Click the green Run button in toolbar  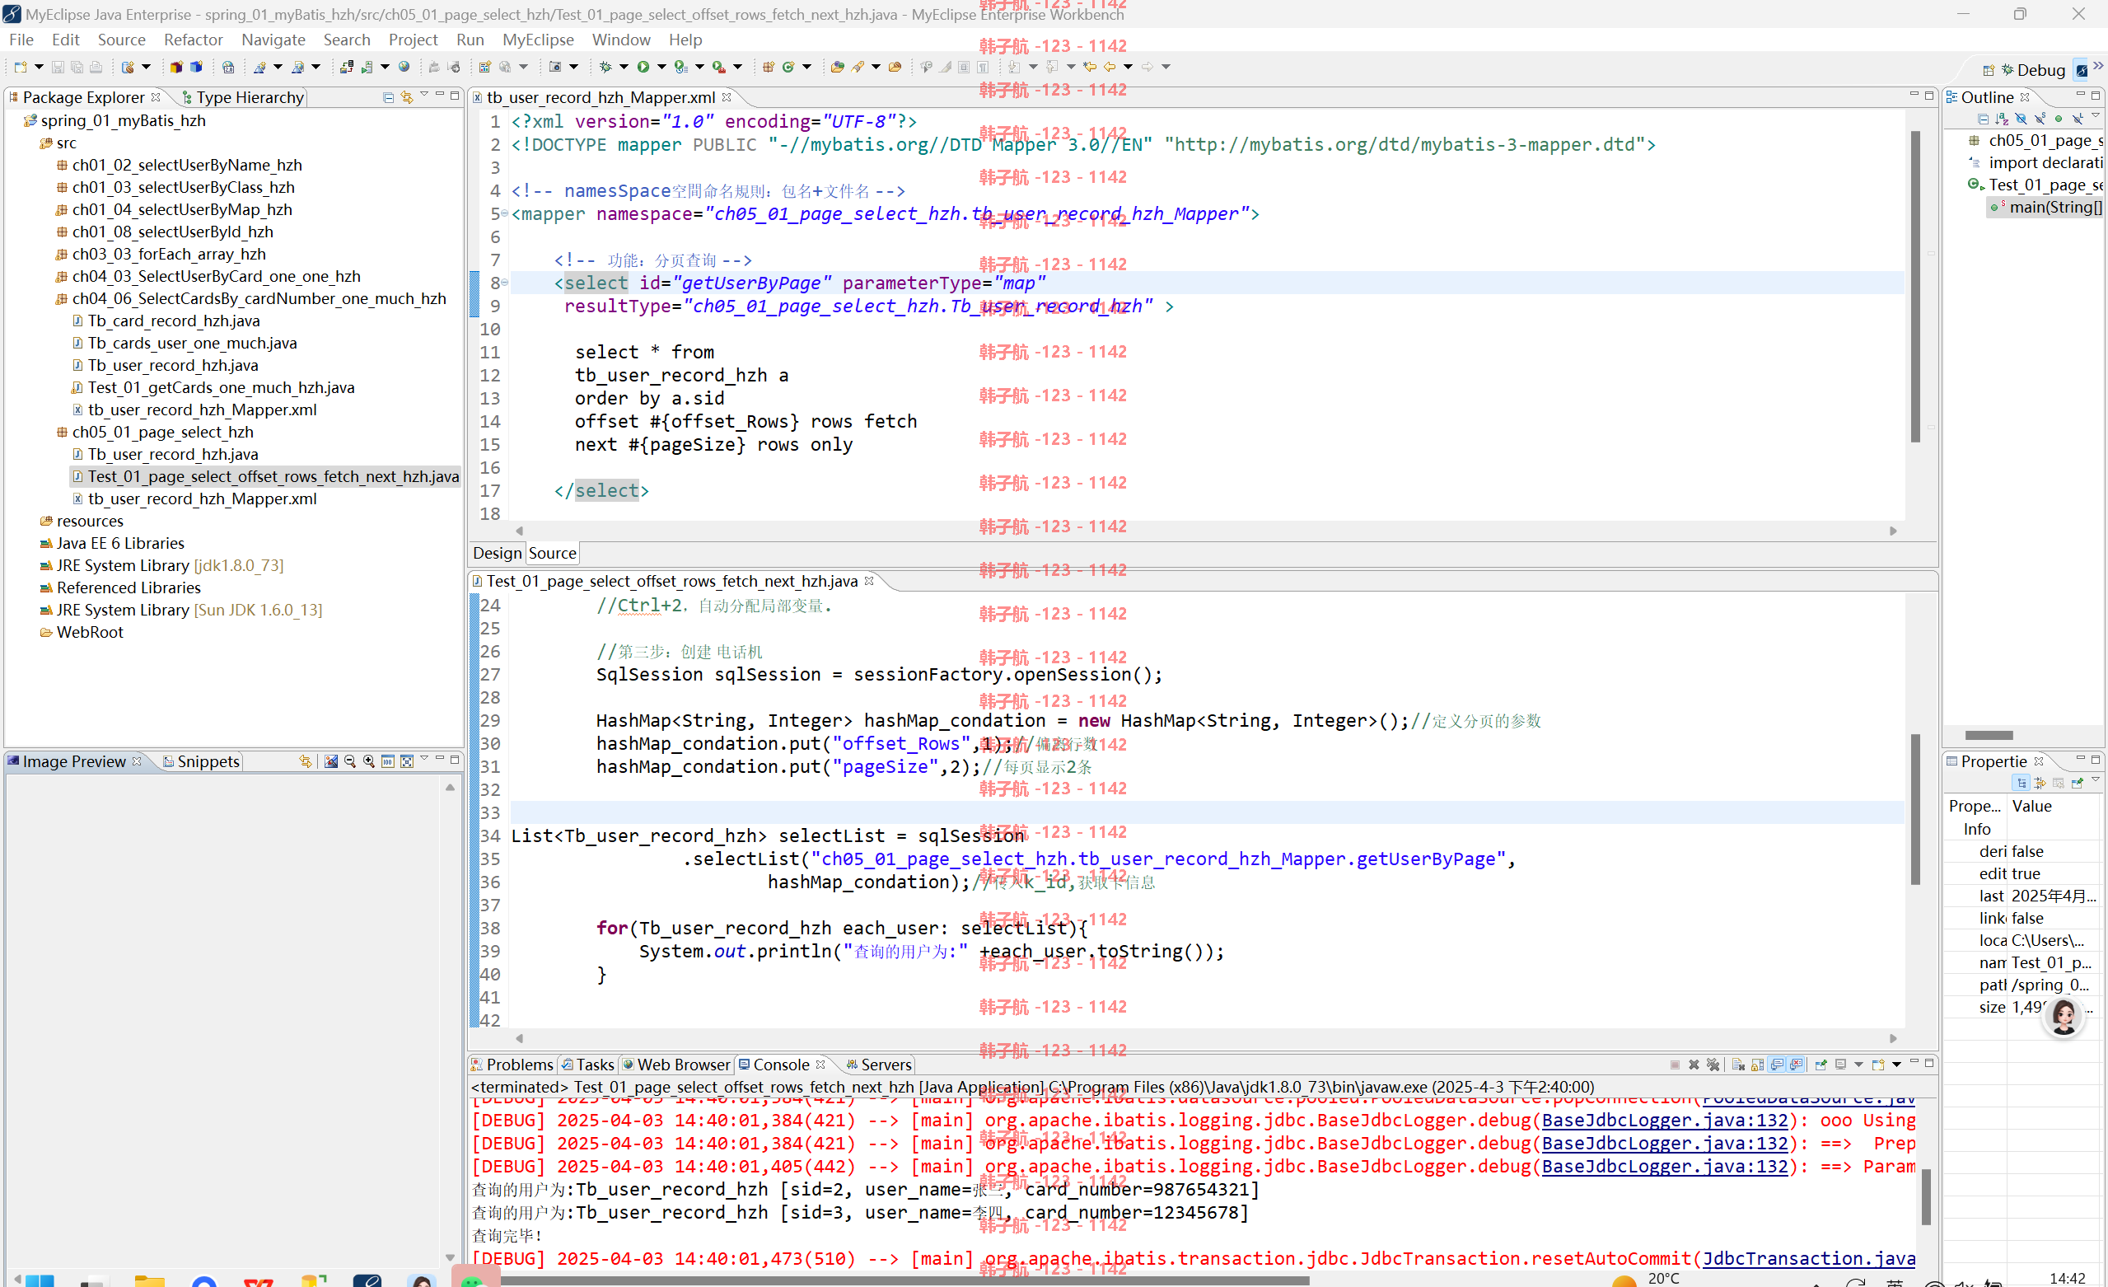point(643,67)
